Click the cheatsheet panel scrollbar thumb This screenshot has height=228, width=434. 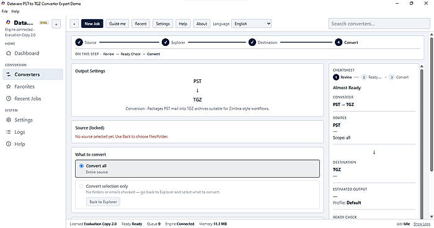click(x=422, y=144)
